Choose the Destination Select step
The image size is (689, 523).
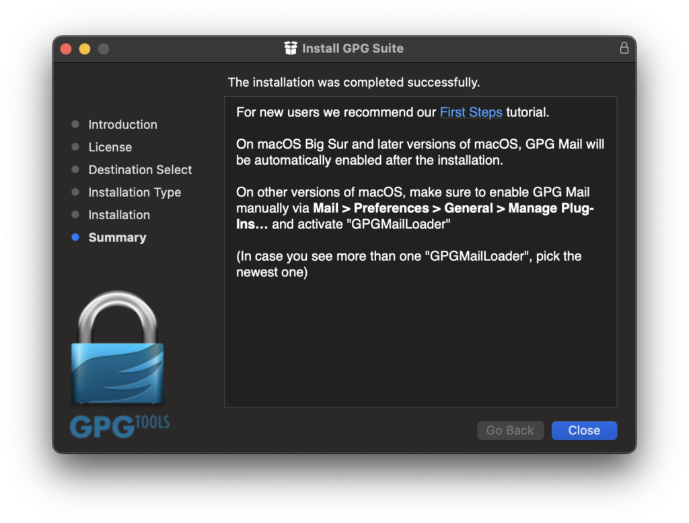tap(140, 170)
